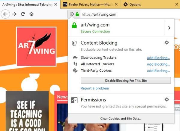Screen dimensions: 180x131
Task: Click the Report a problem link
Action: coord(95,88)
